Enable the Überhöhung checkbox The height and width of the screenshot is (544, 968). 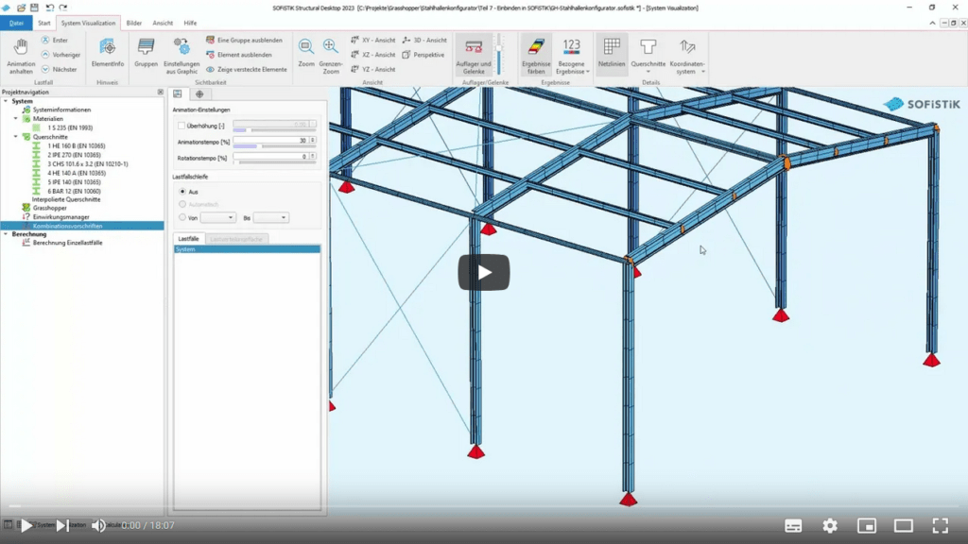pyautogui.click(x=181, y=126)
